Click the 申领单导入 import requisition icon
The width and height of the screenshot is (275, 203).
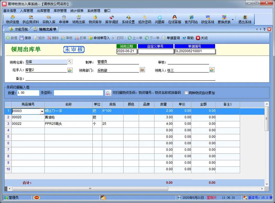point(100,38)
